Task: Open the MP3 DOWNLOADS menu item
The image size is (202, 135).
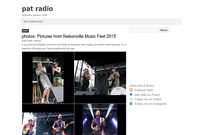Action: [x=33, y=22]
